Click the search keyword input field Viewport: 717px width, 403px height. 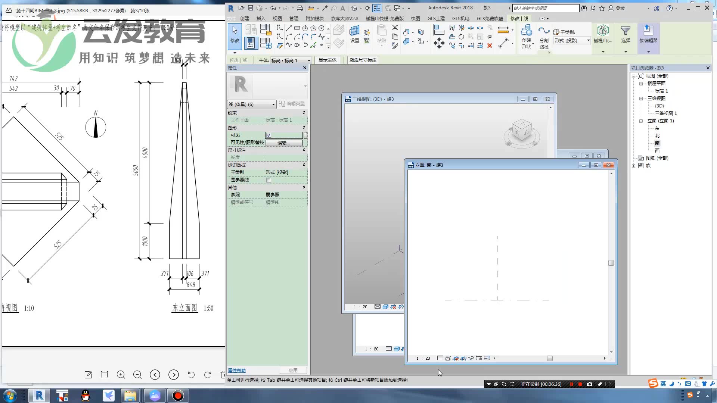pos(545,8)
